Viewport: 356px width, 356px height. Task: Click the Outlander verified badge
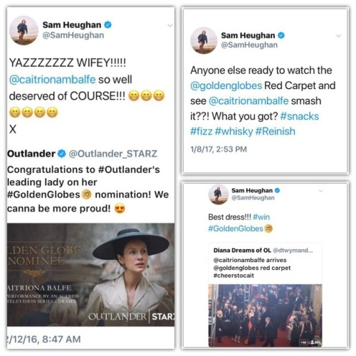62,154
